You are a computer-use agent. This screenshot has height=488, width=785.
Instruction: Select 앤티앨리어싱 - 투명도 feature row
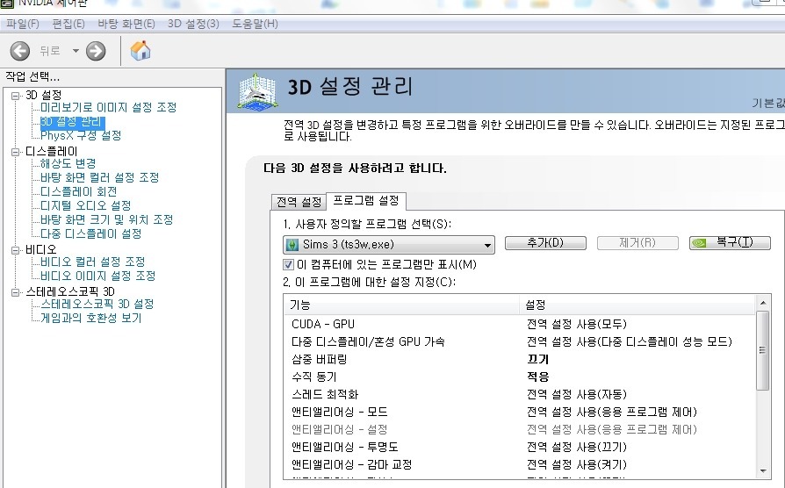tap(520, 447)
